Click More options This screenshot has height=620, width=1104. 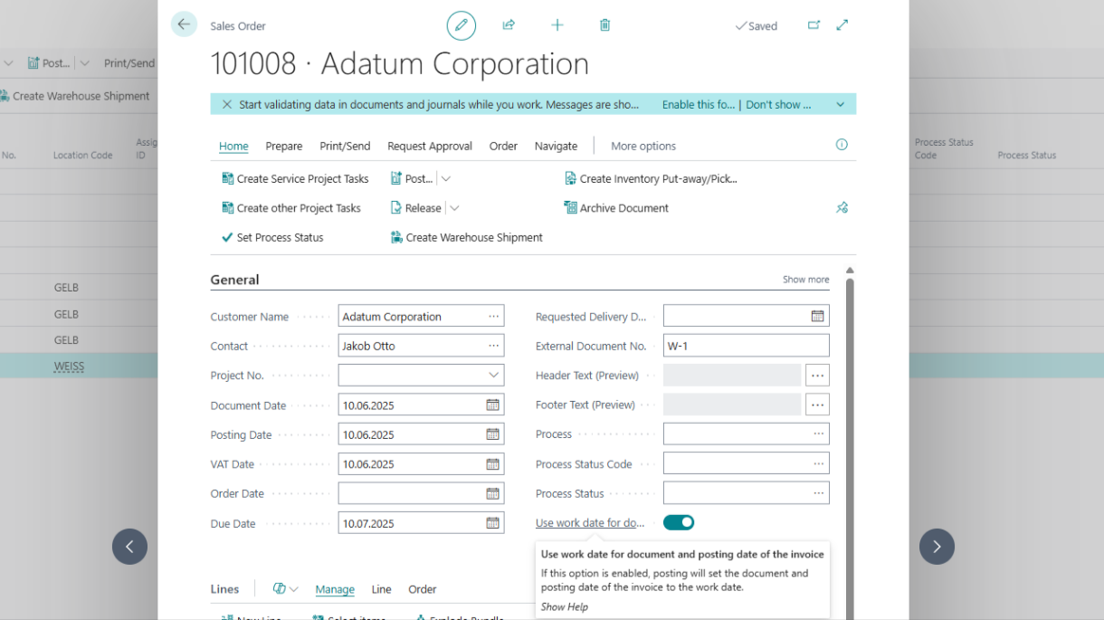[643, 146]
